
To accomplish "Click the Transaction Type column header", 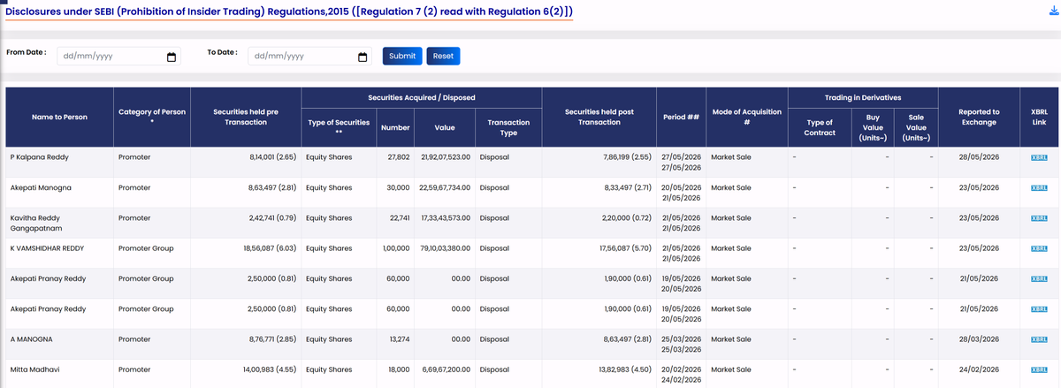I will point(508,126).
